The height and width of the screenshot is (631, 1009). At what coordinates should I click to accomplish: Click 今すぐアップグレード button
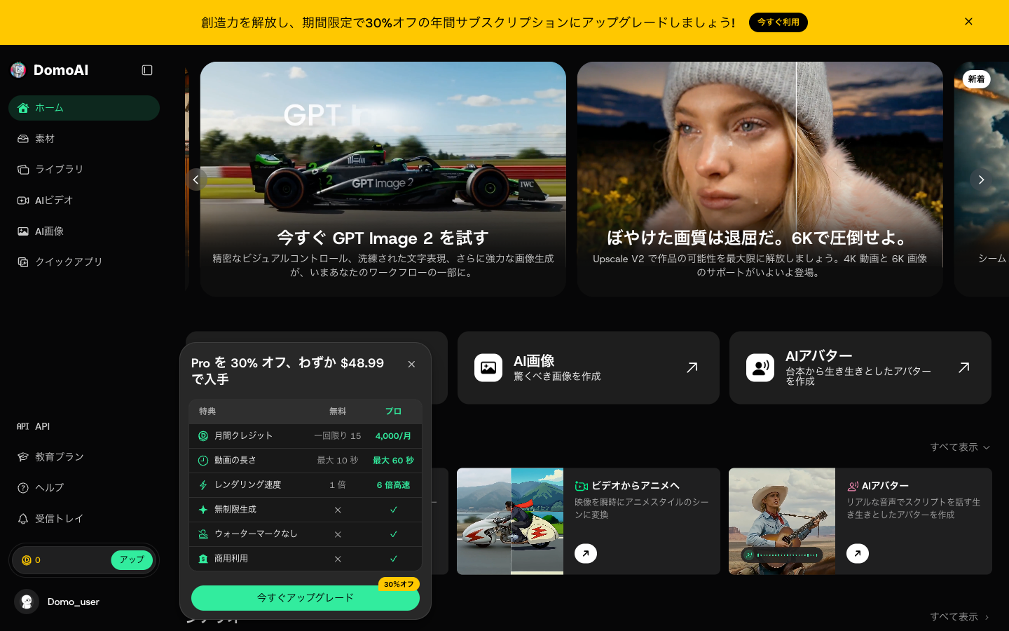tap(306, 598)
